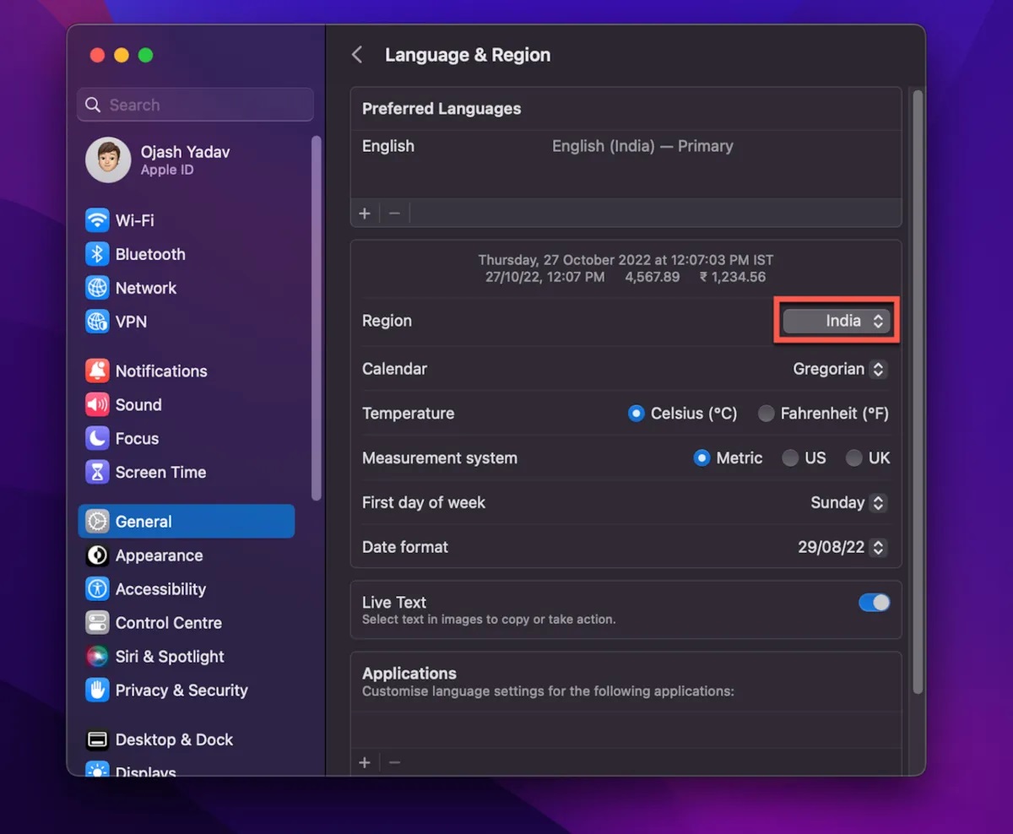The image size is (1013, 834).
Task: Click the ₹ 1,234.56 currency sample
Action: tap(733, 277)
